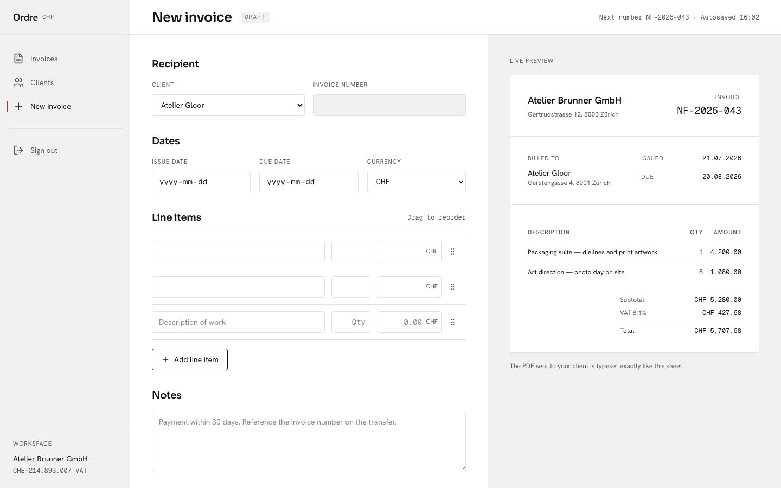Click the New invoice page heading
Image resolution: width=781 pixels, height=488 pixels.
pyautogui.click(x=192, y=17)
